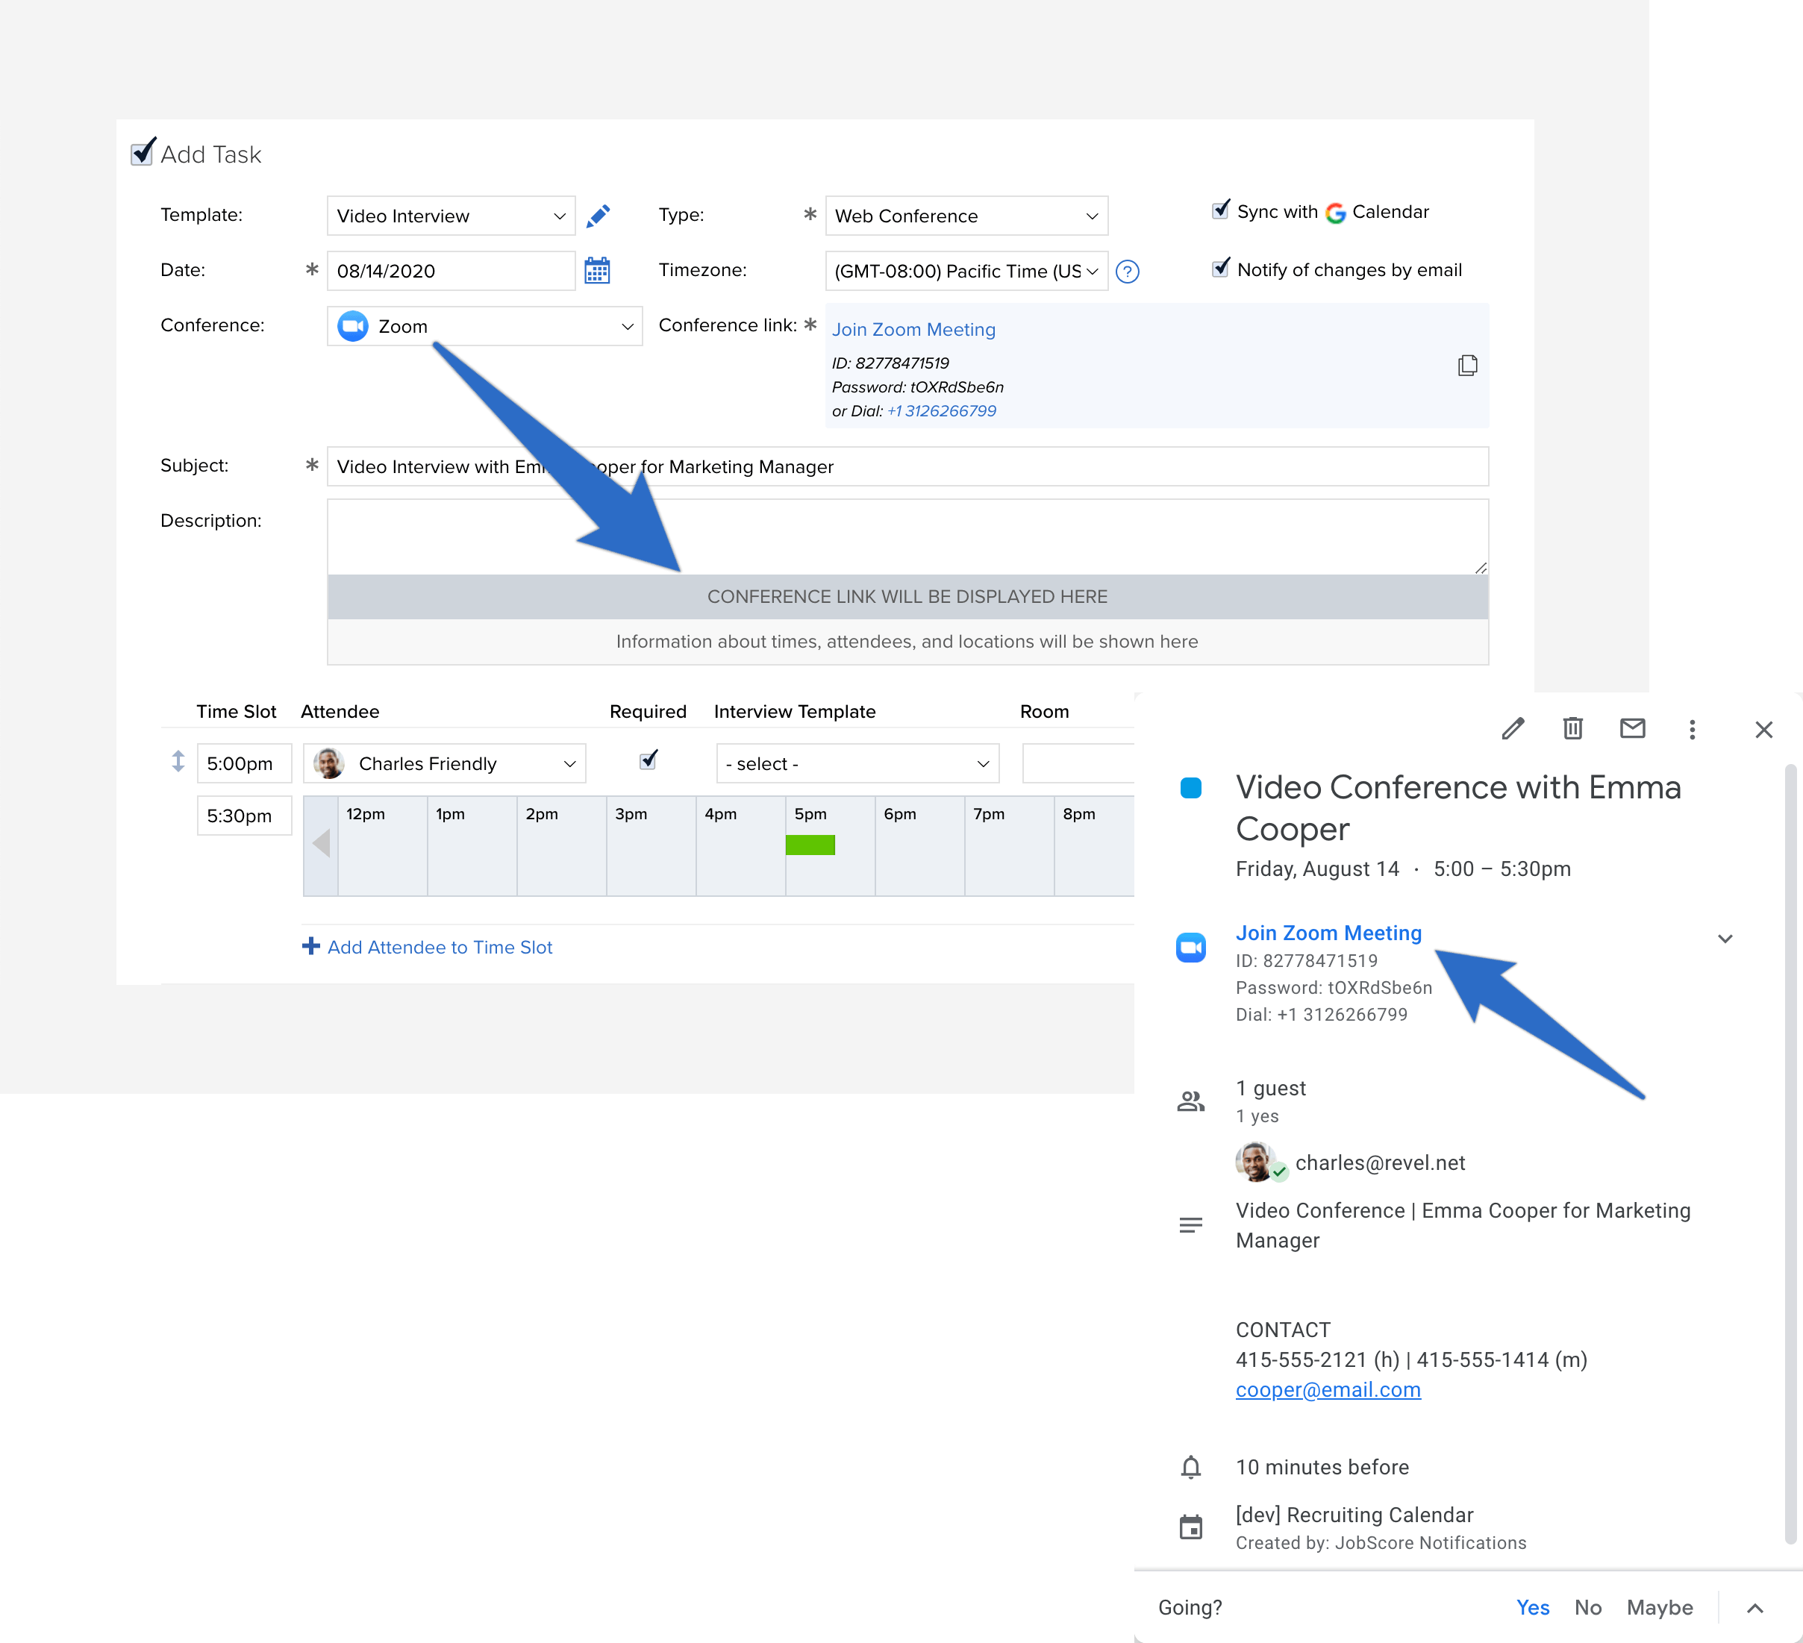Click the timezone help question mark icon

pos(1127,271)
